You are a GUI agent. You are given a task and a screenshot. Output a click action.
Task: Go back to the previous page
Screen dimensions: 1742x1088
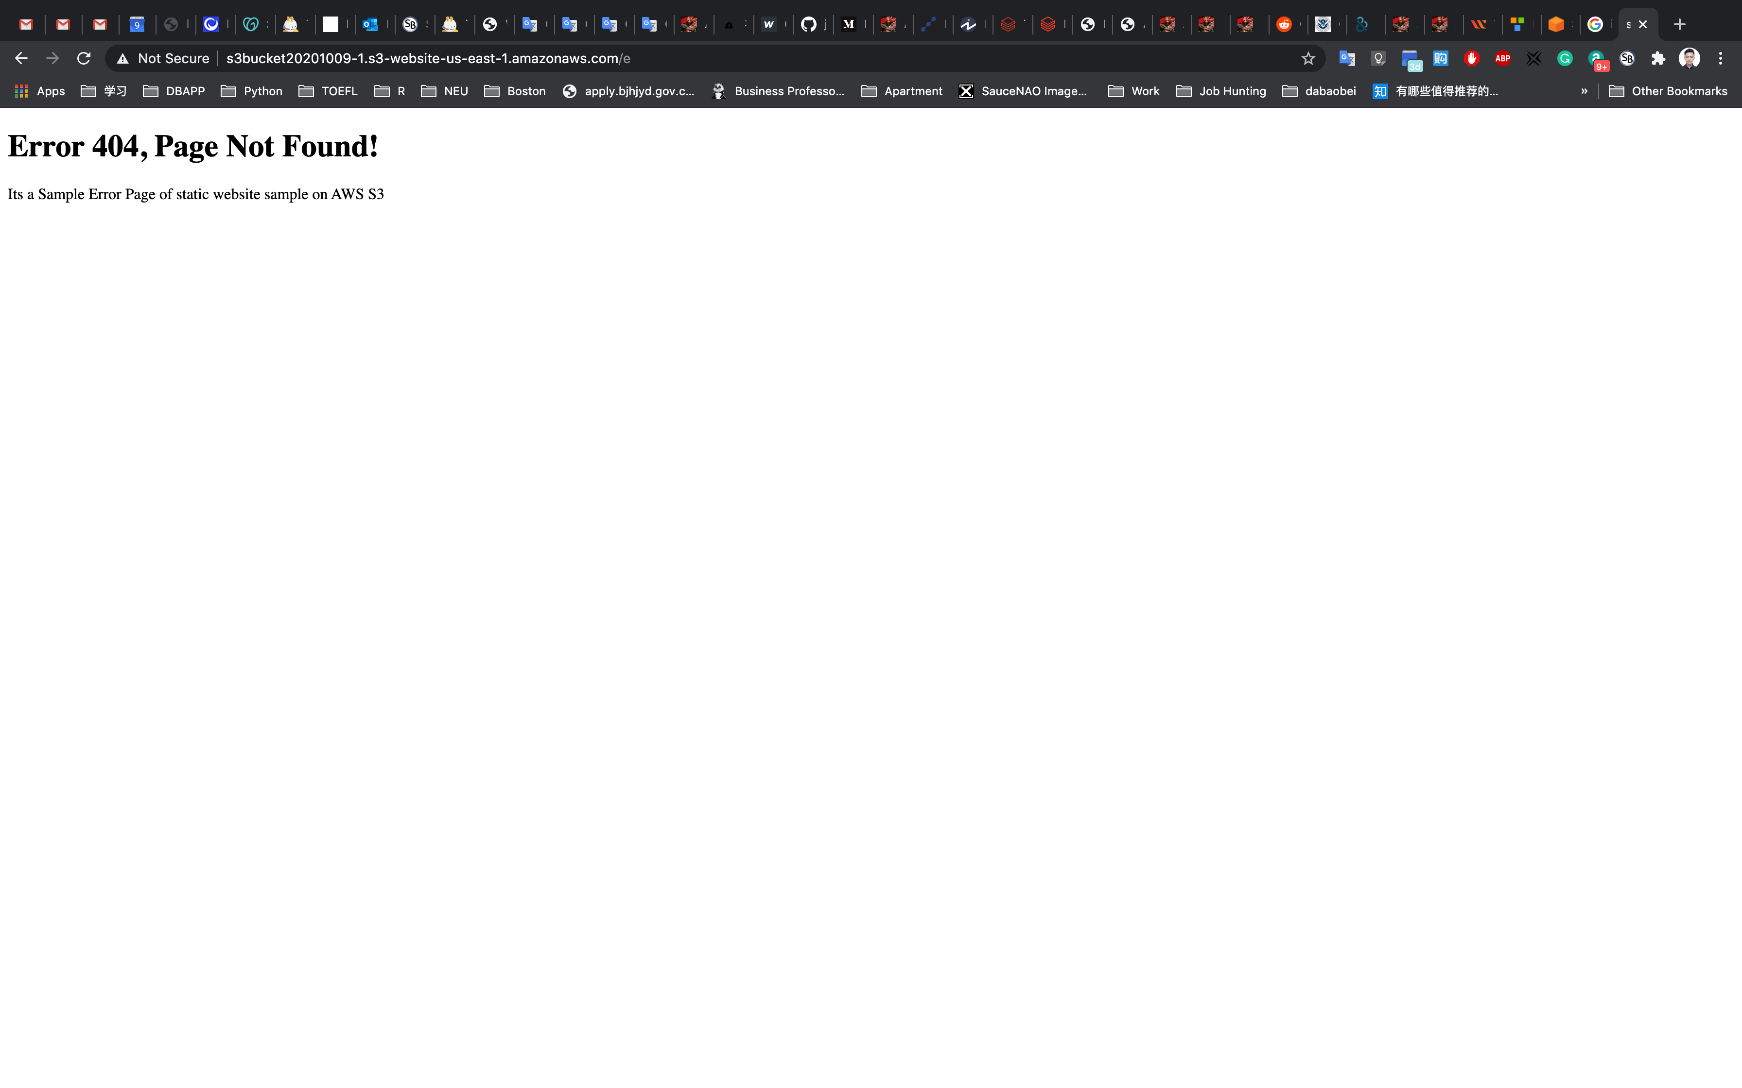pos(21,58)
